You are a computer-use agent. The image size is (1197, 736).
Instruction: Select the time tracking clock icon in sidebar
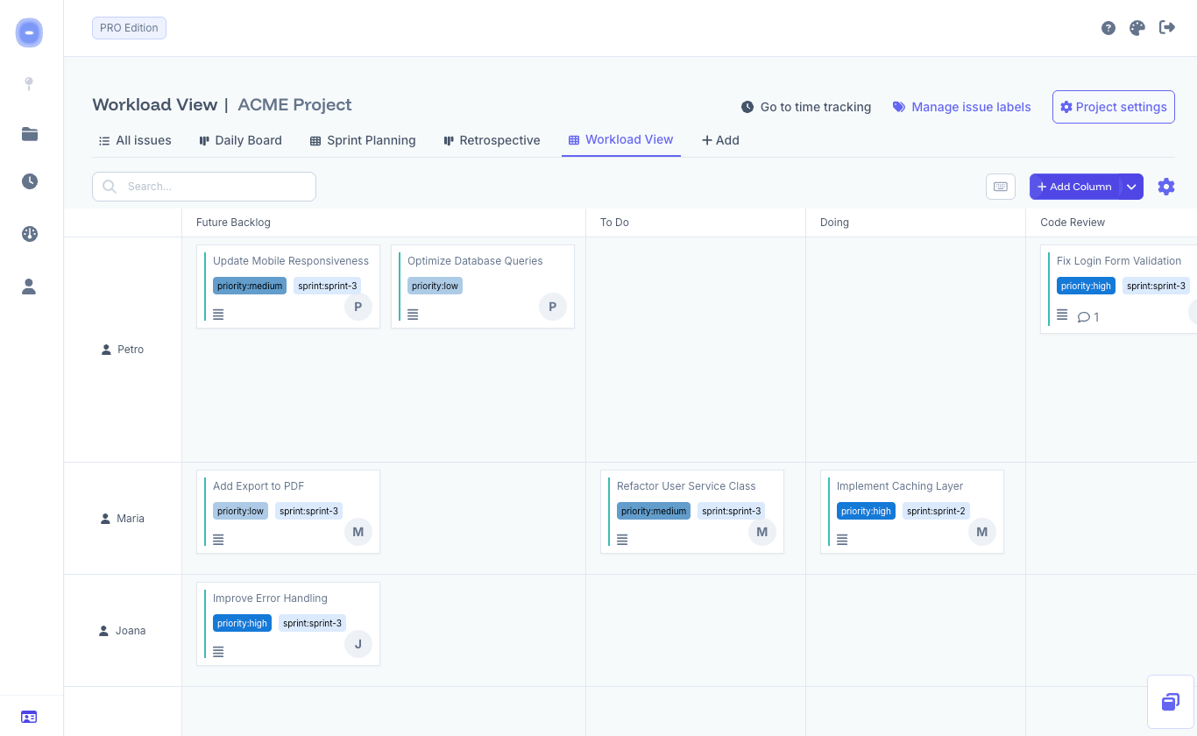(x=29, y=181)
